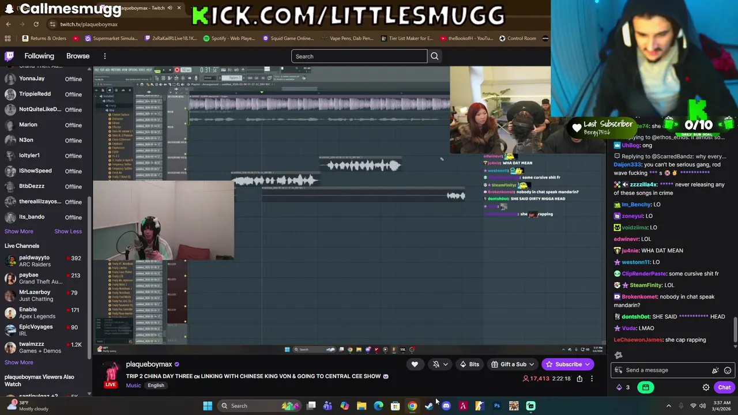Open Steam from the taskbar
The height and width of the screenshot is (415, 738).
[x=429, y=406]
